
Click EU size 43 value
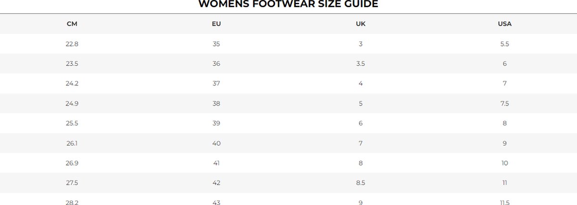(216, 202)
